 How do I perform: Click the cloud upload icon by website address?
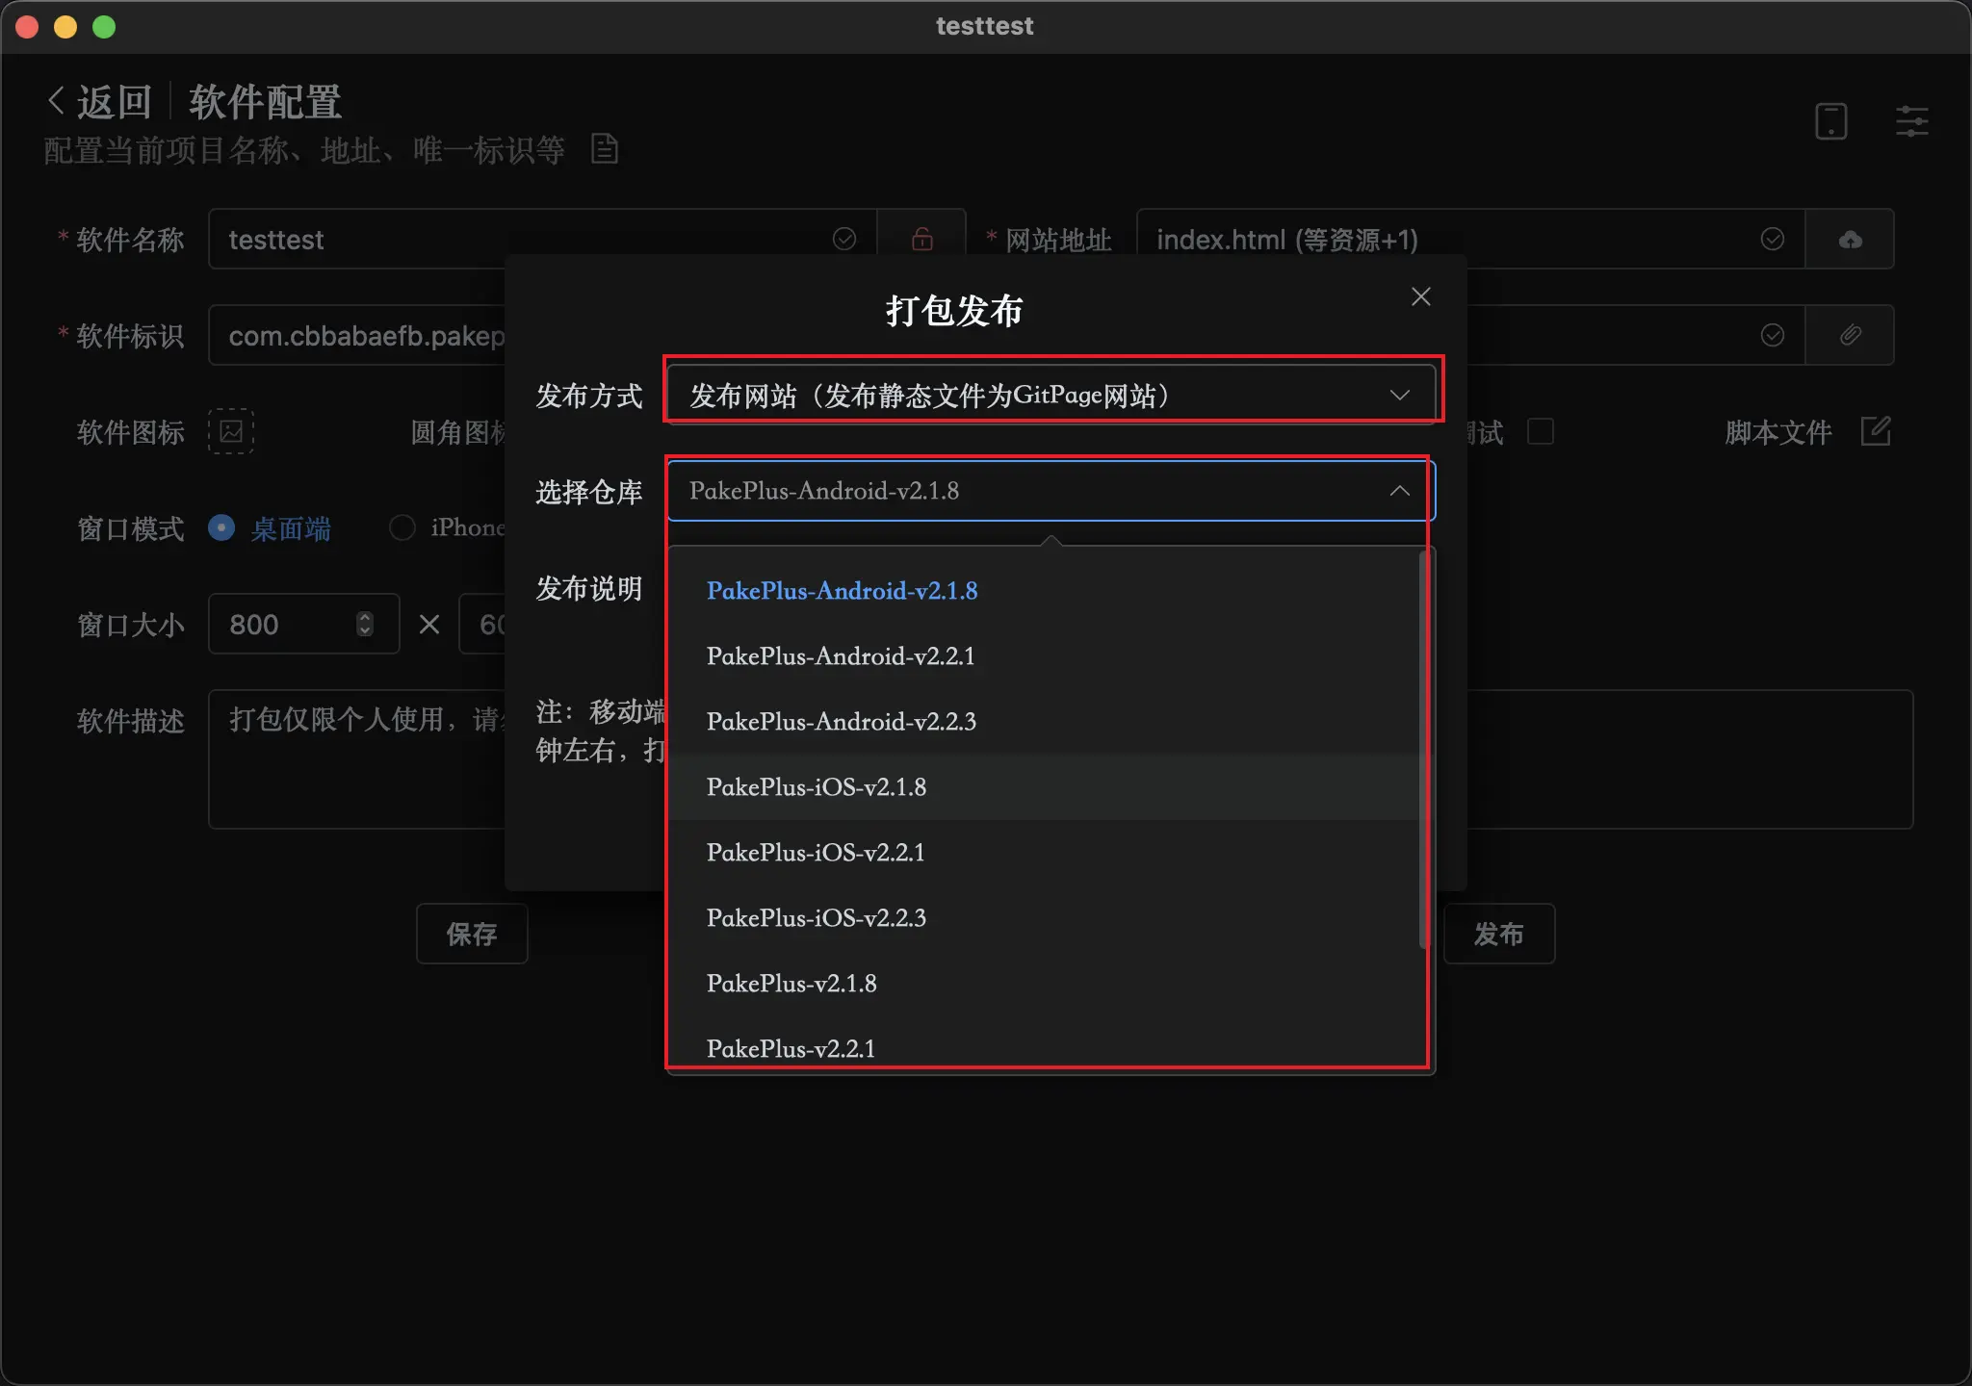point(1850,239)
